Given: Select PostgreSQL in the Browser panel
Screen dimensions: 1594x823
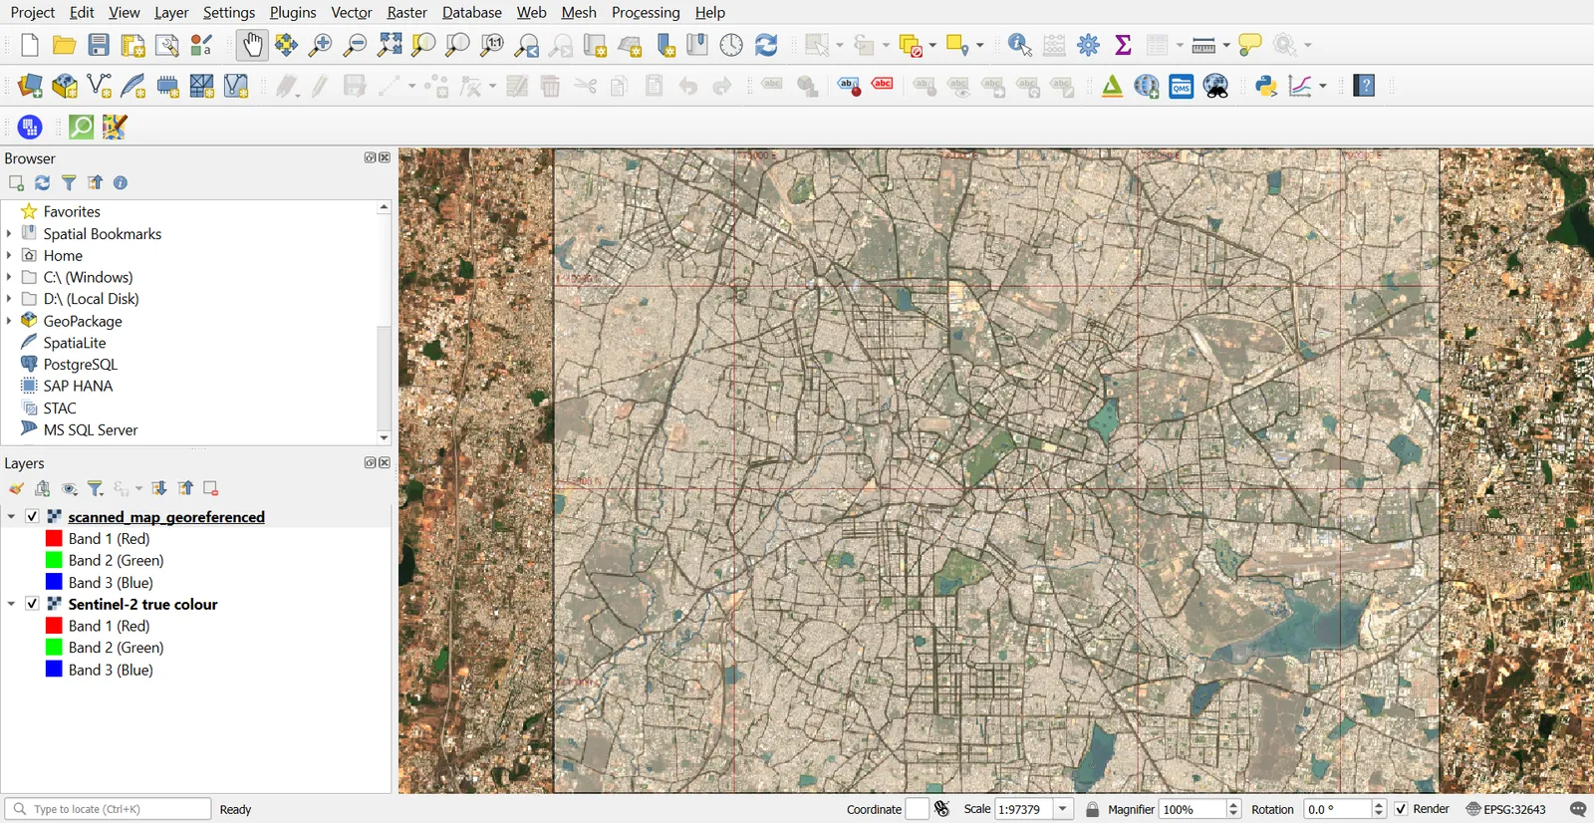Looking at the screenshot, I should 81,365.
